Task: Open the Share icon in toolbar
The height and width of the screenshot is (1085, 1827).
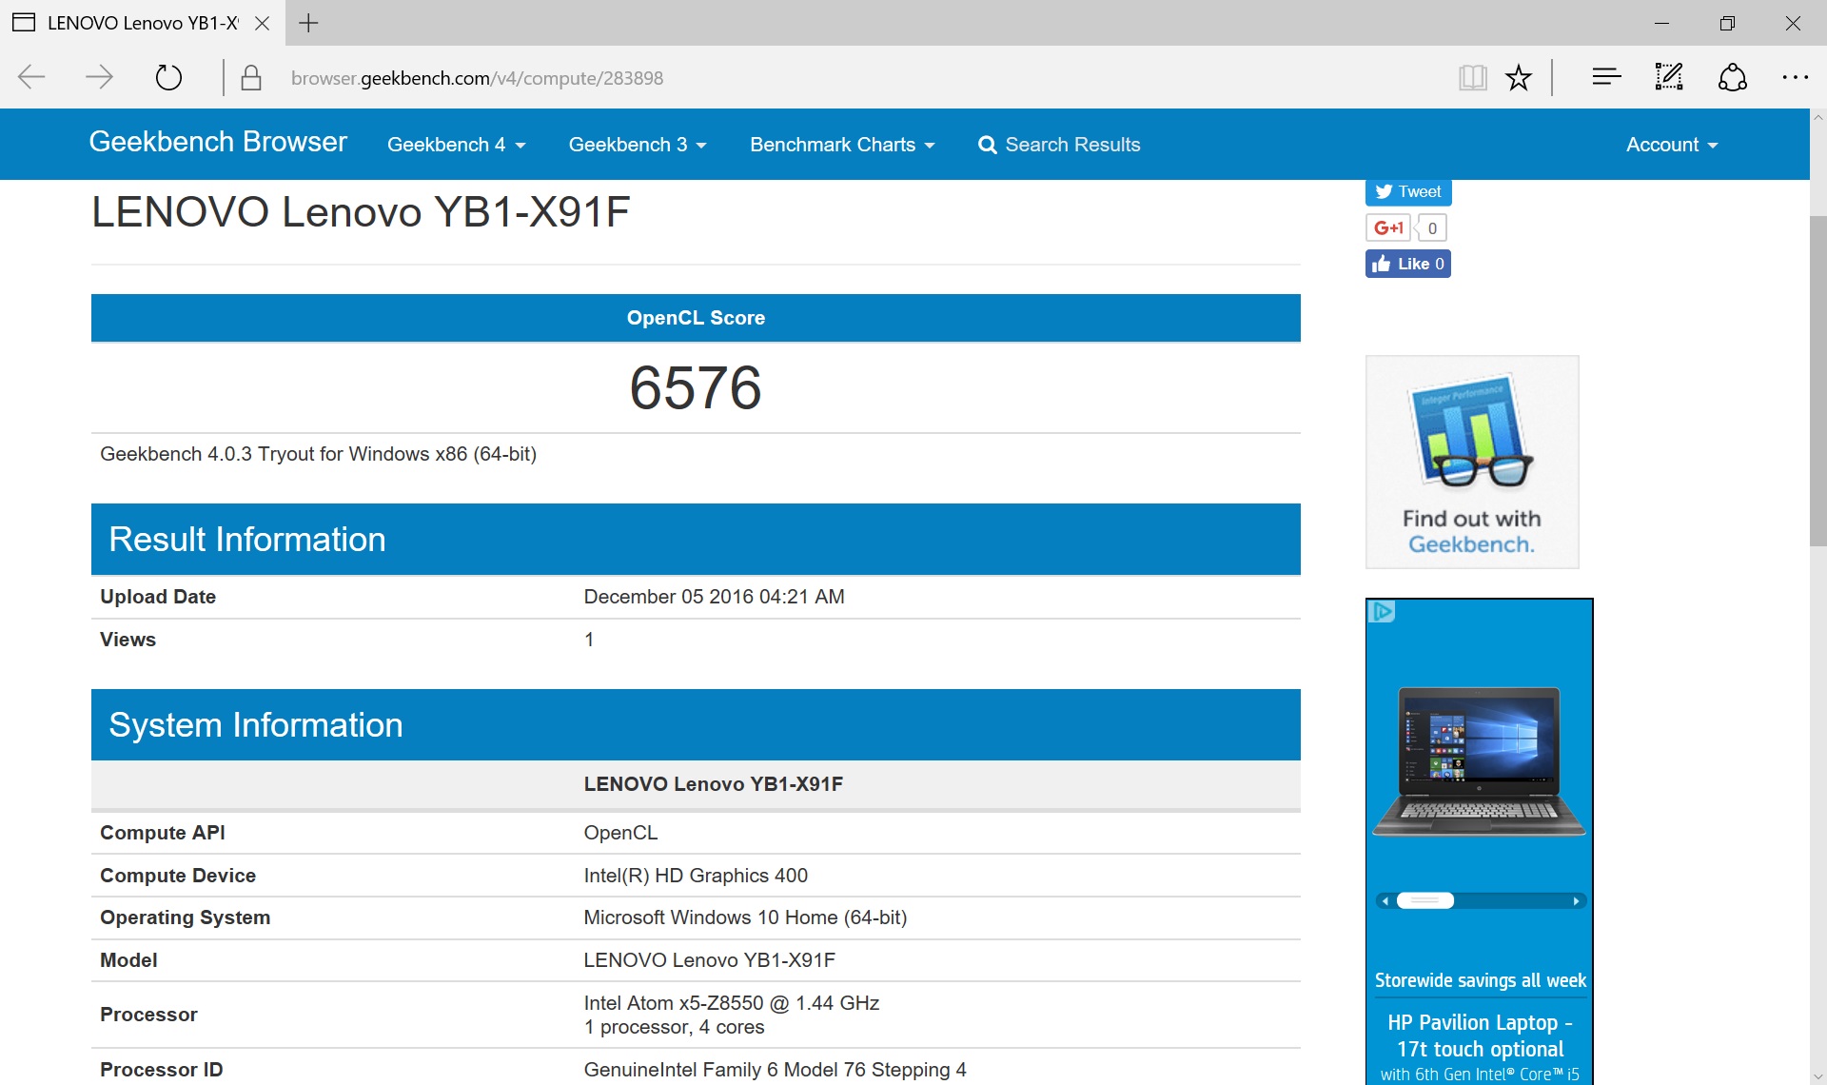Action: 1732,77
